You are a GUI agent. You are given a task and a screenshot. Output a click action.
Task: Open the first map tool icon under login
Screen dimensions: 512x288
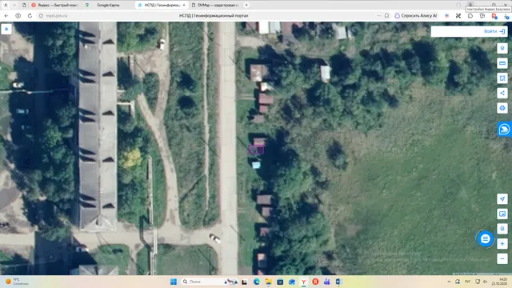pyautogui.click(x=502, y=48)
